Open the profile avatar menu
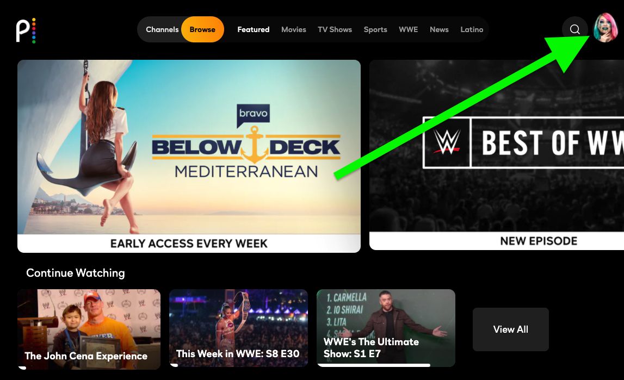The height and width of the screenshot is (380, 624). [x=606, y=27]
